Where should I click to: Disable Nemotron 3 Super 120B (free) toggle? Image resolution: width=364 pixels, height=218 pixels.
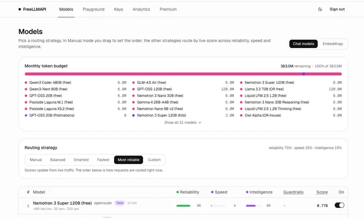pyautogui.click(x=339, y=205)
